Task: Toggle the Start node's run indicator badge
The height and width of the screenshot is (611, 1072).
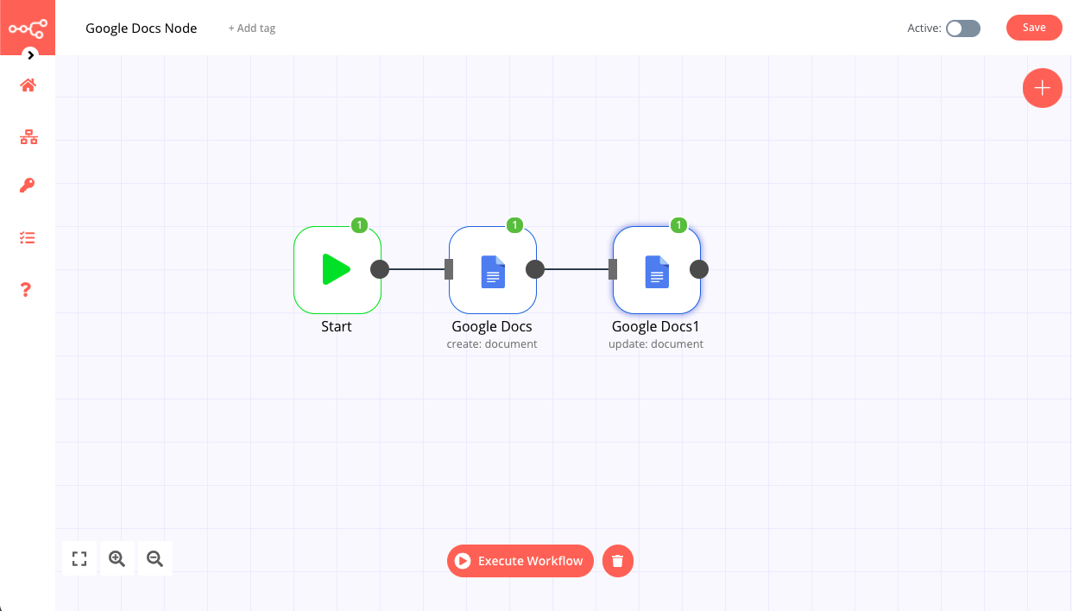Action: pos(360,224)
